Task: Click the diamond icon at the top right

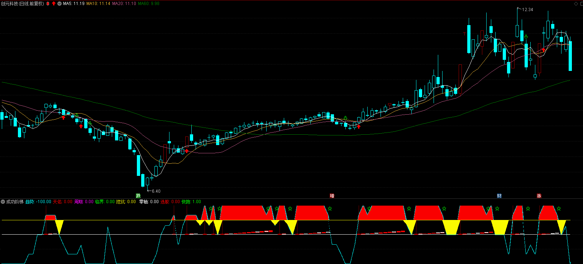Action: (576, 4)
